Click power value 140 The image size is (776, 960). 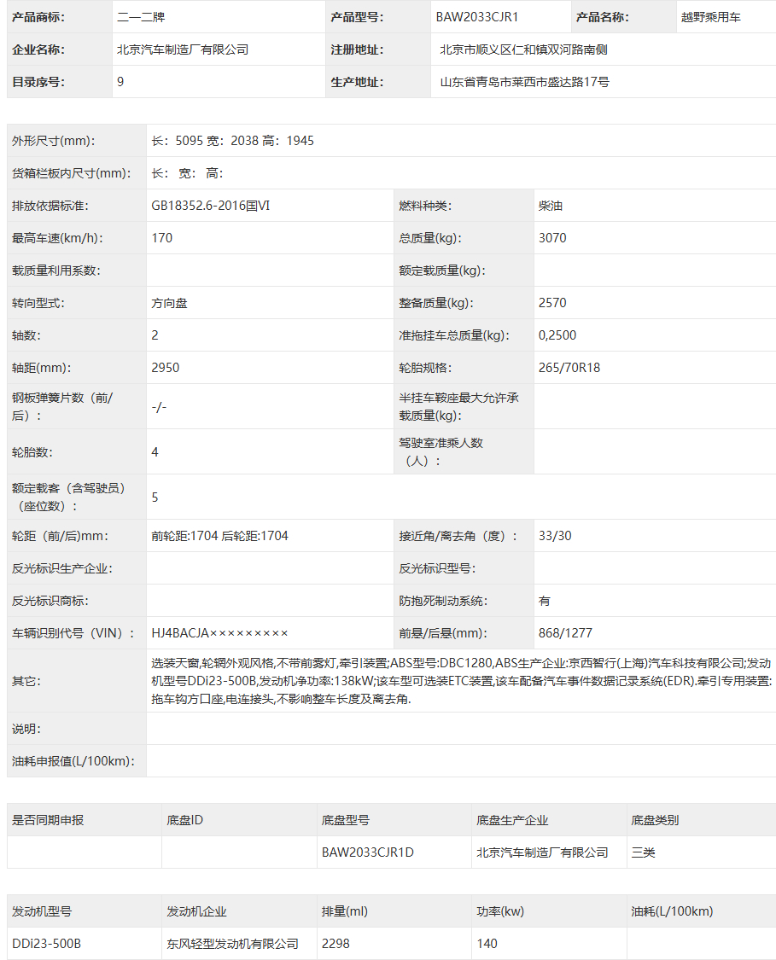click(x=487, y=944)
